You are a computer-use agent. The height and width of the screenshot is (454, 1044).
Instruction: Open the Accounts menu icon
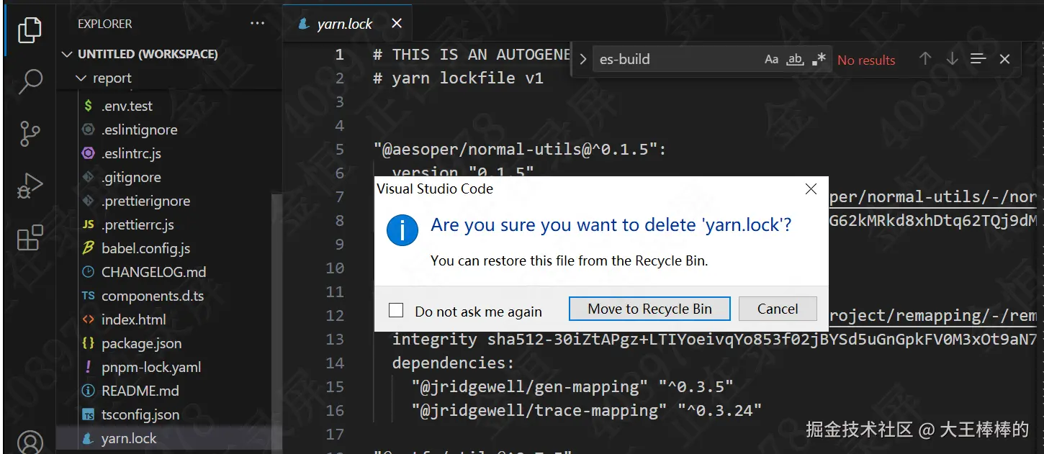pyautogui.click(x=30, y=440)
